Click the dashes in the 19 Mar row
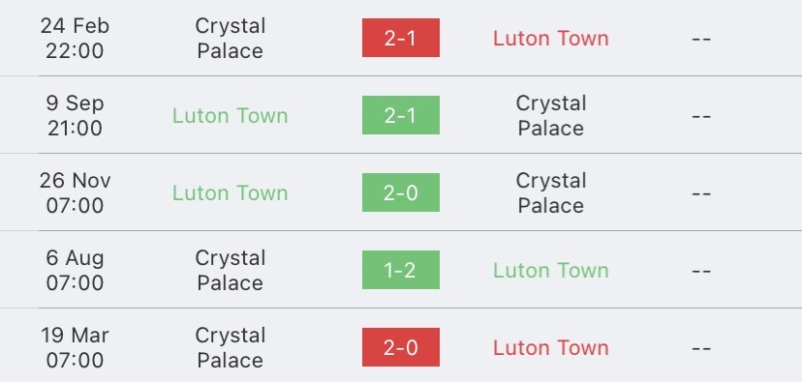 coord(701,348)
